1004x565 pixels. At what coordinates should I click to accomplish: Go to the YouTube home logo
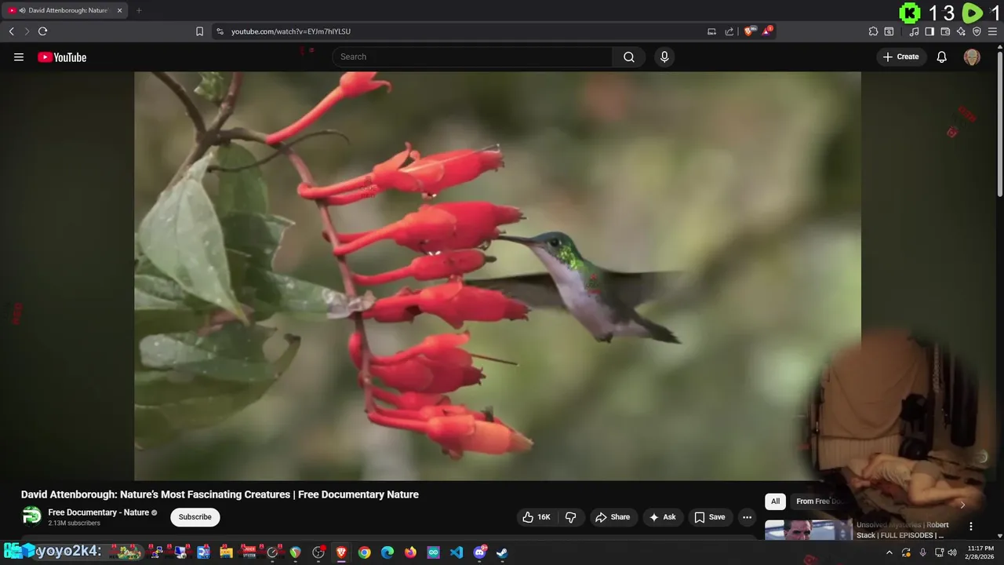click(x=62, y=56)
